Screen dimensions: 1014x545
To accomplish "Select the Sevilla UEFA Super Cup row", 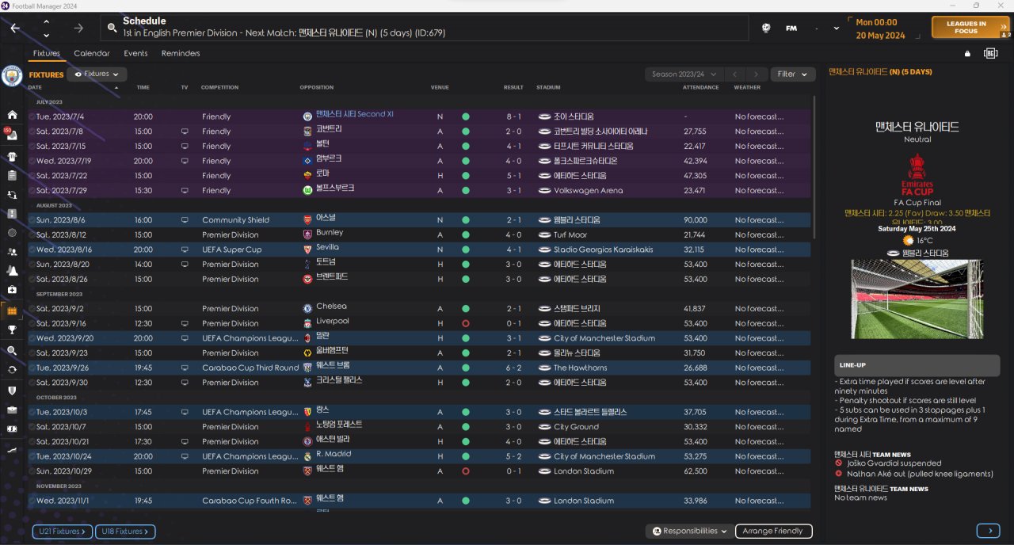I will [x=419, y=250].
